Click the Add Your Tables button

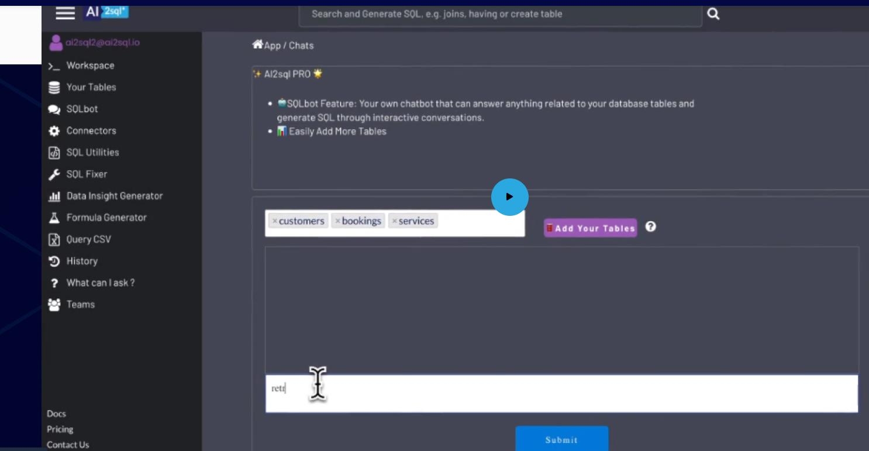591,228
